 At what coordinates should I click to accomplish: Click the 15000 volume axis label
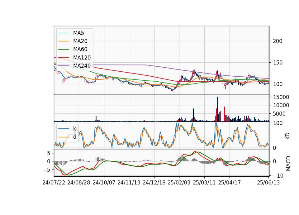coord(281,97)
